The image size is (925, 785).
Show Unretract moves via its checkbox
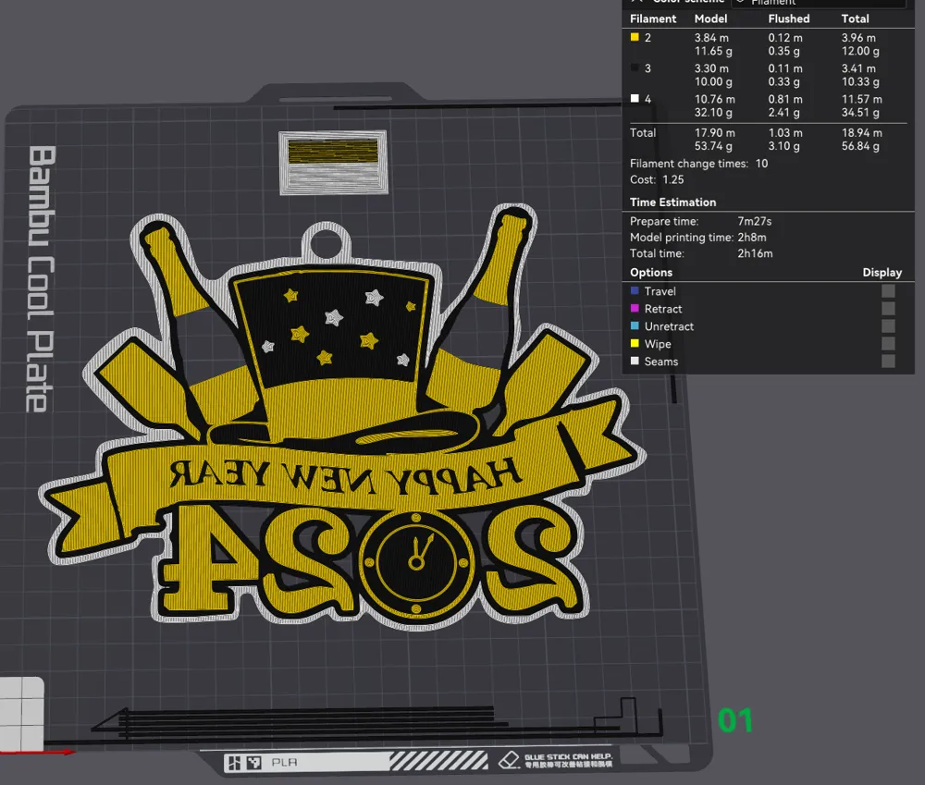pos(888,326)
